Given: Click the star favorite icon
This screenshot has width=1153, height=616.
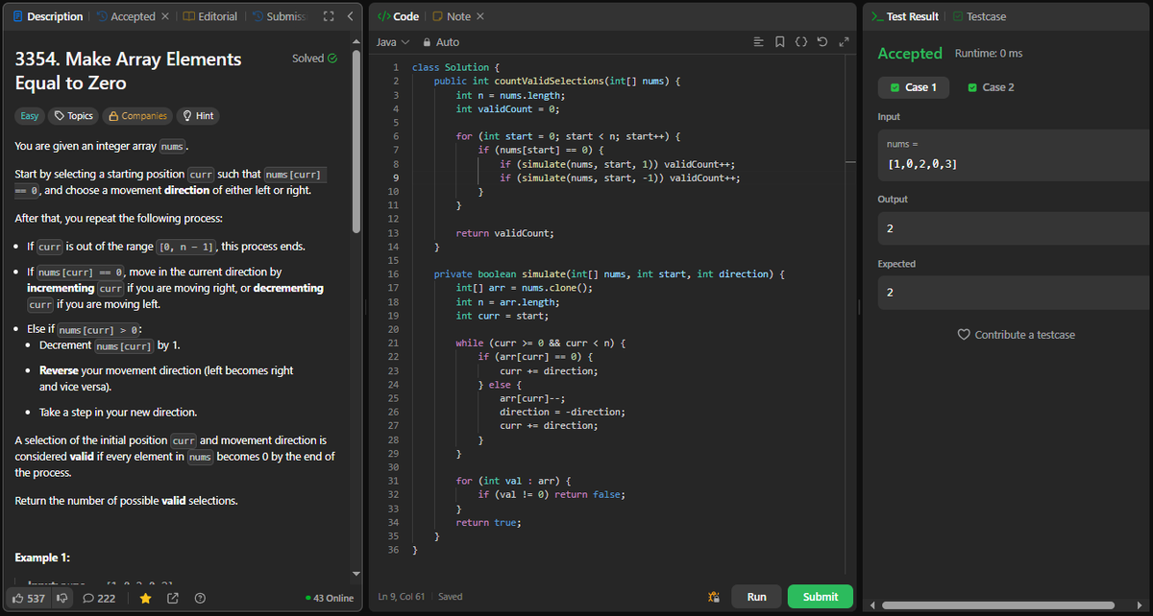Looking at the screenshot, I should click(x=145, y=598).
